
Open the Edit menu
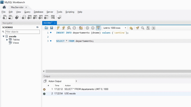(11, 12)
